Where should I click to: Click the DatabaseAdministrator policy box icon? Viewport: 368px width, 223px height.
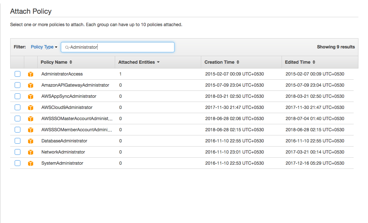click(x=31, y=141)
